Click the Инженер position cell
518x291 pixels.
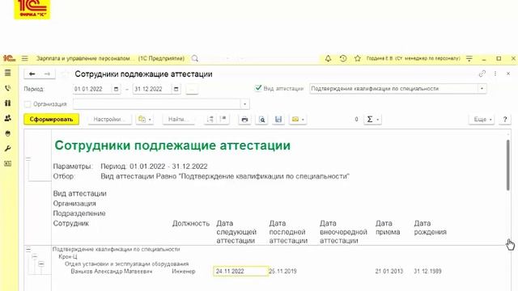pos(184,272)
